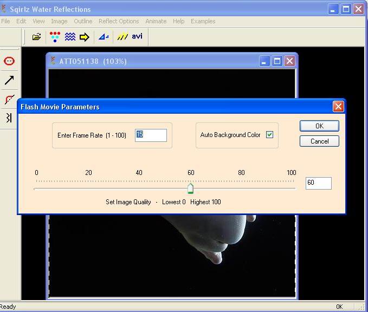Open the Outline menu
Viewport: 368px width, 312px height.
point(83,21)
